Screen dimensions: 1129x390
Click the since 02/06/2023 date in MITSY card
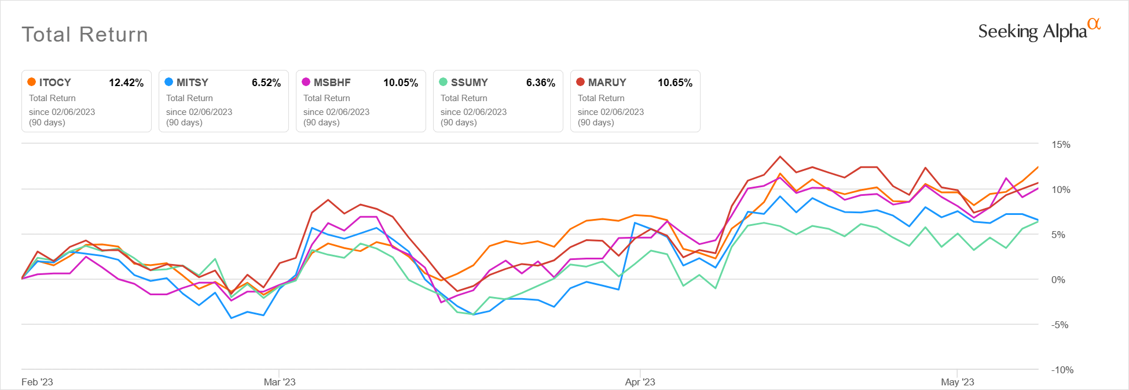pyautogui.click(x=199, y=112)
